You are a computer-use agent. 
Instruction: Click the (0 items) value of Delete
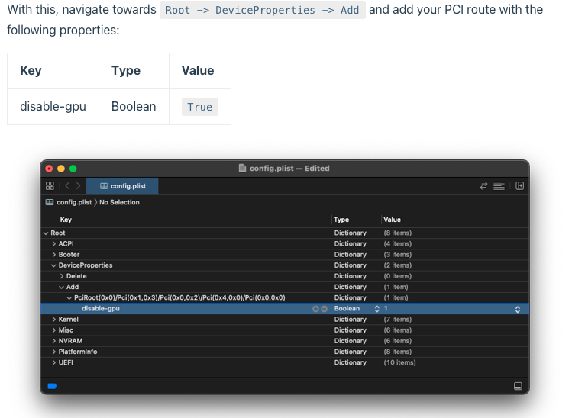point(398,276)
